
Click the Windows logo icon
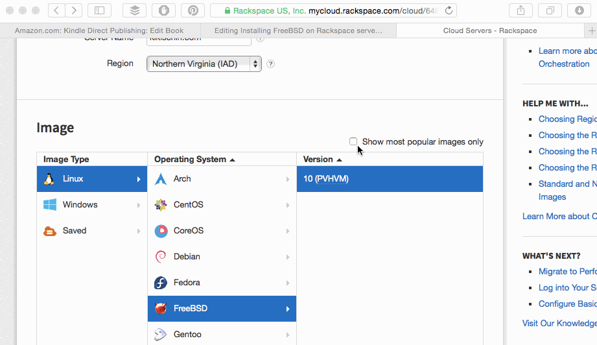pos(49,204)
